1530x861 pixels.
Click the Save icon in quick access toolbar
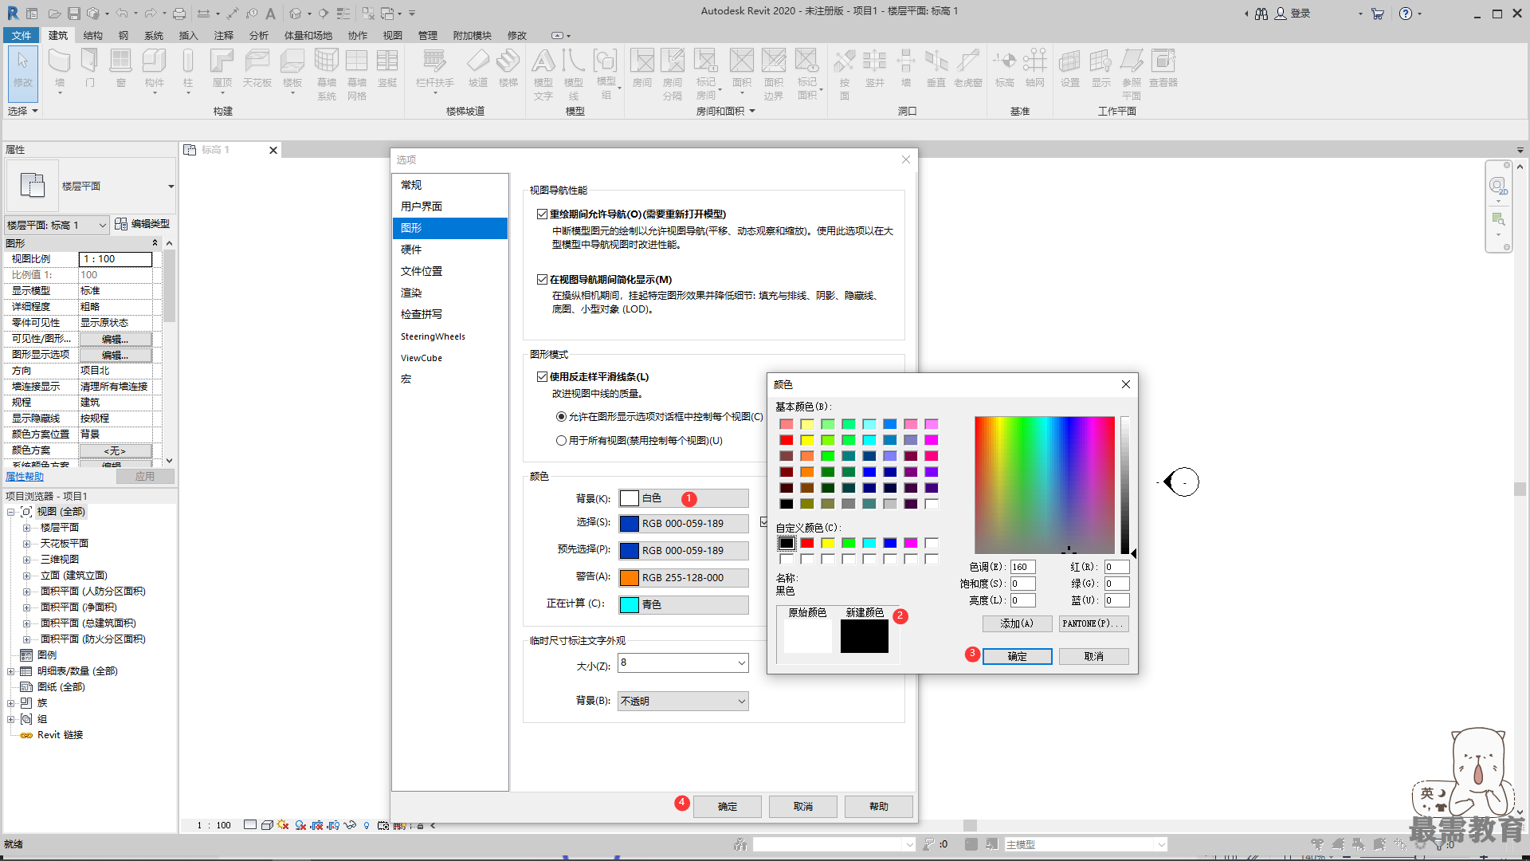[x=73, y=14]
